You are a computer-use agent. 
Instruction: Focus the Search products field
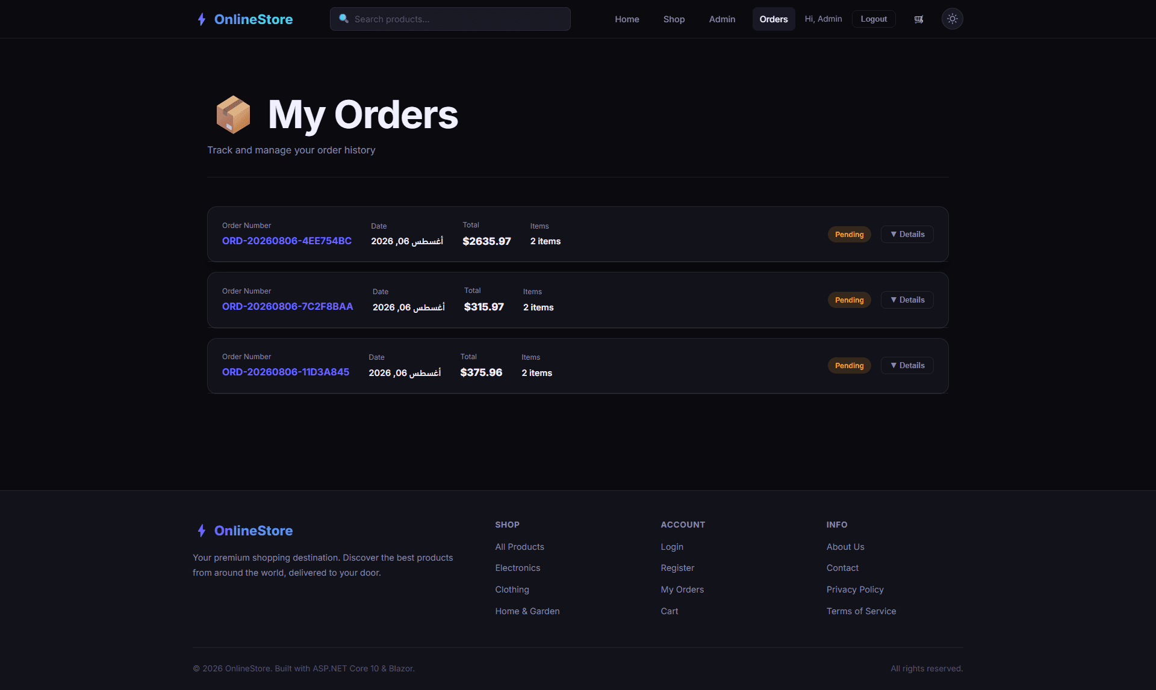pyautogui.click(x=450, y=19)
